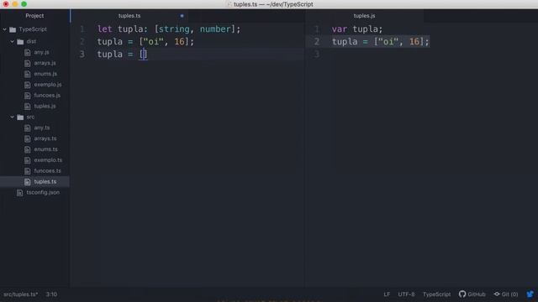Open arrays.ts from the tree
Screen dimensions: 538x302
tap(45, 138)
